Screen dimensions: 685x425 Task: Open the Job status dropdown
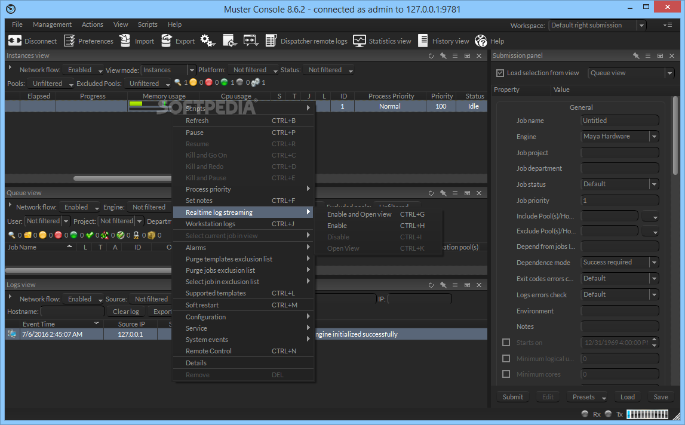[x=619, y=184]
